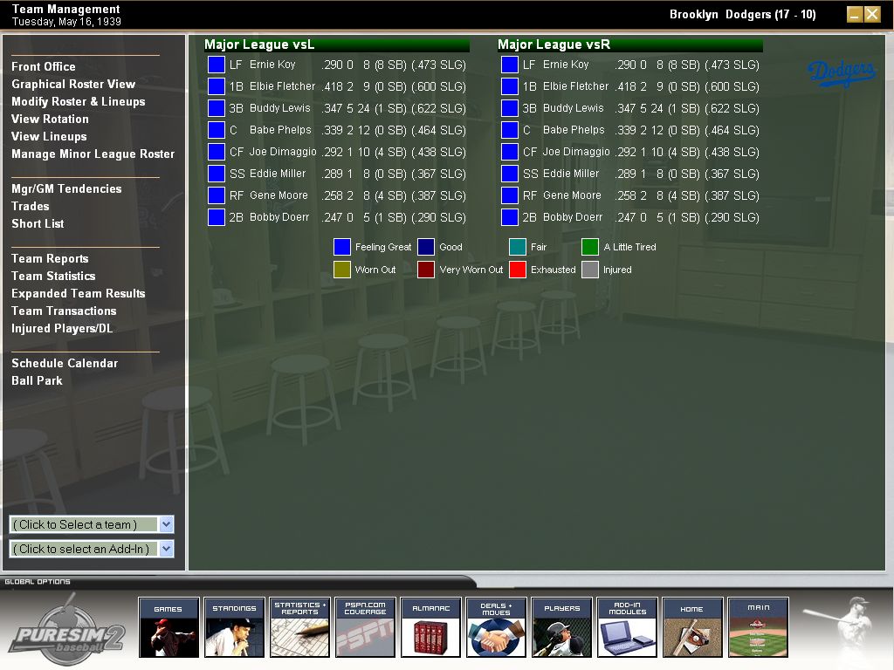
Task: Click Elbie Fletcher's fatigue square in vsL lineup
Action: tap(217, 86)
